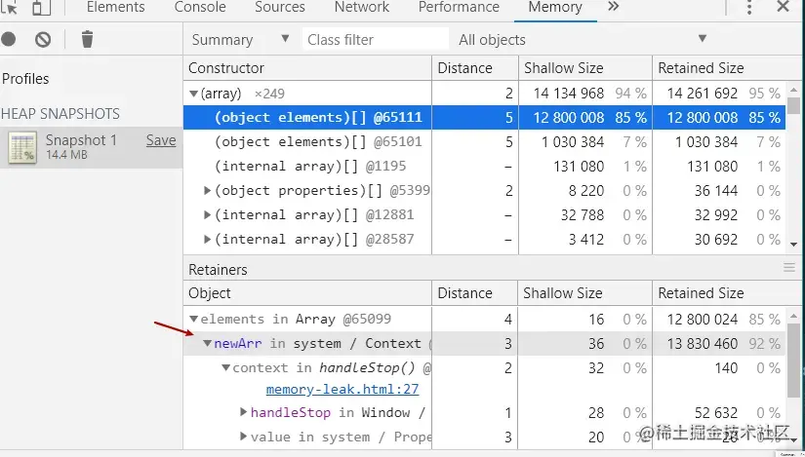Expand the (internal array)[] @28587 row

pos(208,239)
